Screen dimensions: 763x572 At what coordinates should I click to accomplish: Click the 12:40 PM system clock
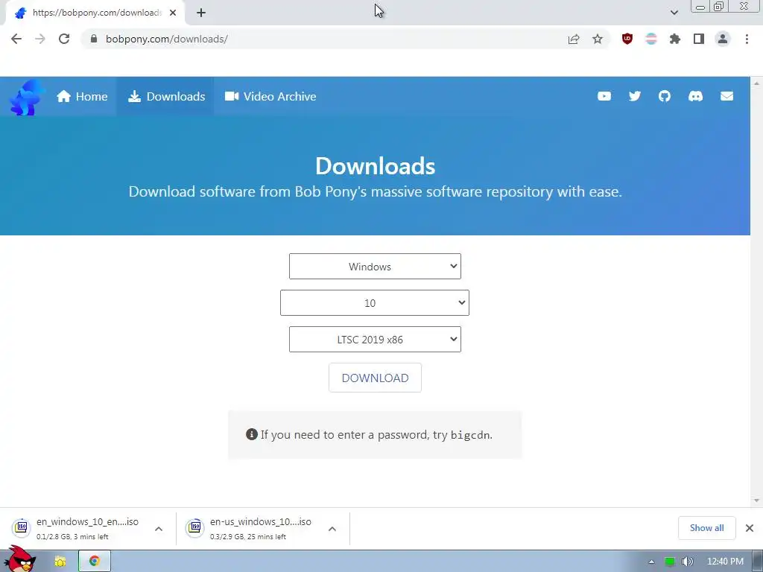(725, 562)
